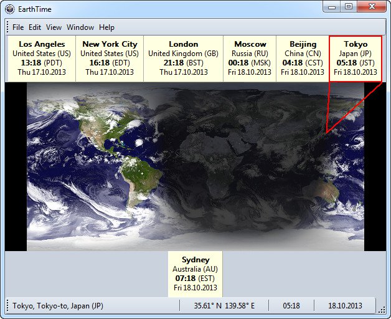
Task: Click the 18.10.2013 date in status bar
Action: point(344,306)
